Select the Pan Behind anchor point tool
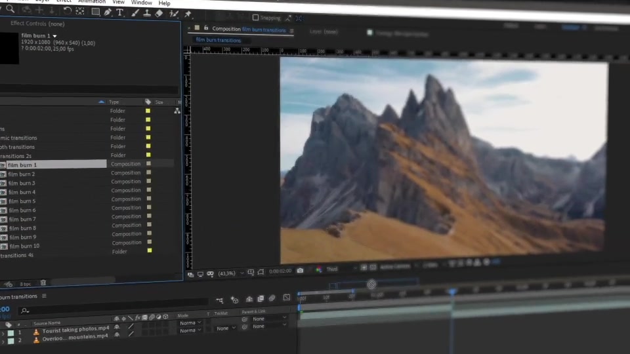Image resolution: width=630 pixels, height=354 pixels. pos(80,11)
